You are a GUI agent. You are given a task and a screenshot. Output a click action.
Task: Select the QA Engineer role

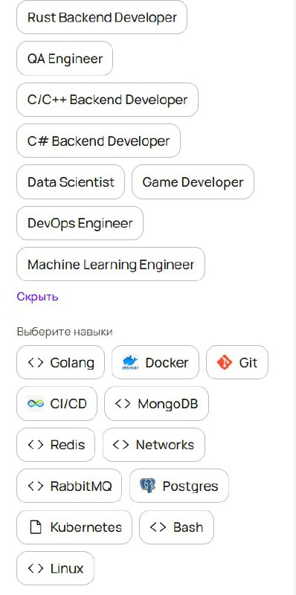65,59
